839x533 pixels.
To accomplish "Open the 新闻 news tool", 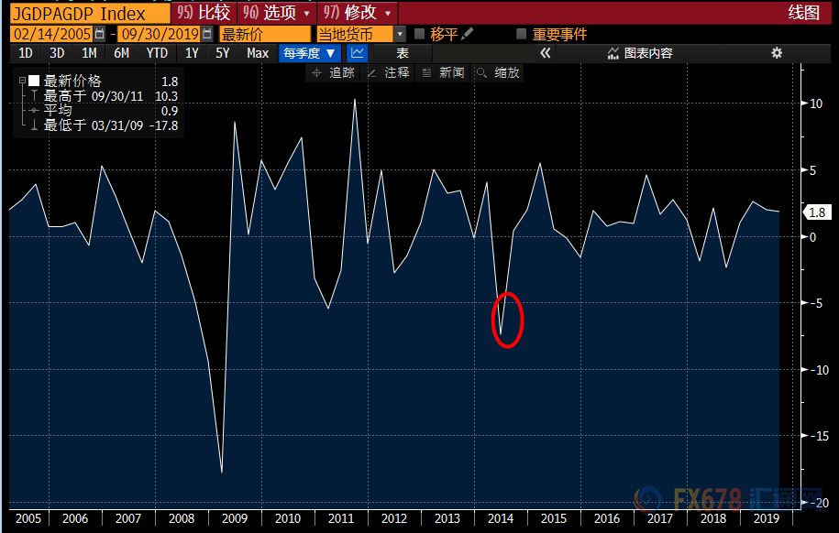I will (444, 72).
